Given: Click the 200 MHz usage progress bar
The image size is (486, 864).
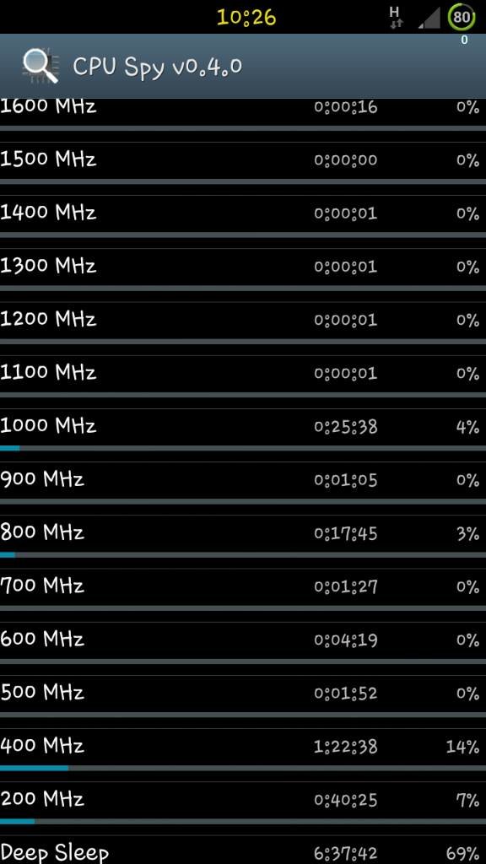Looking at the screenshot, I should 243,821.
